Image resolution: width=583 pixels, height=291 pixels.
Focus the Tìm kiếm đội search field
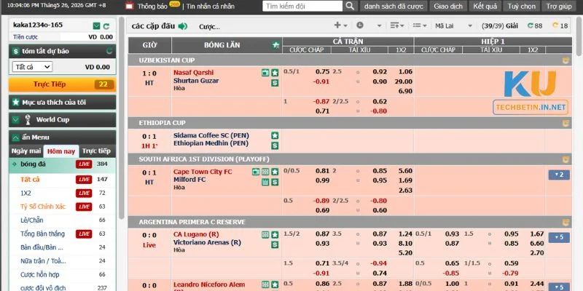click(302, 6)
